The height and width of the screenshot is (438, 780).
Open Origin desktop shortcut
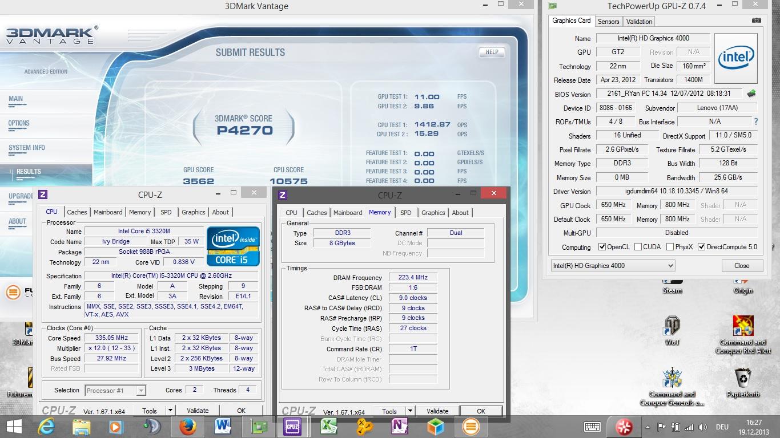pyautogui.click(x=743, y=285)
